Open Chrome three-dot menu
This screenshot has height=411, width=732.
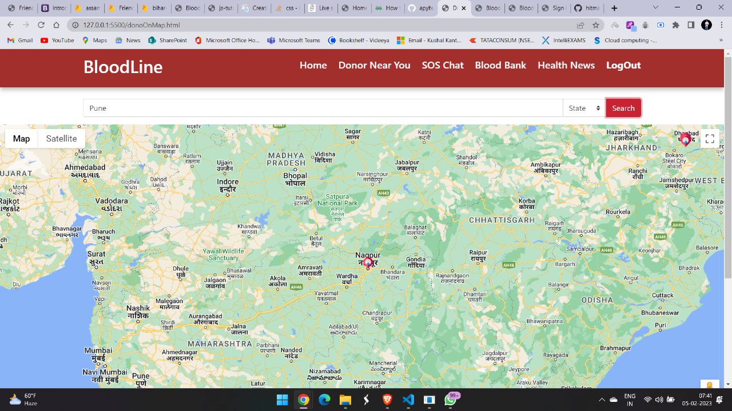pyautogui.click(x=721, y=25)
